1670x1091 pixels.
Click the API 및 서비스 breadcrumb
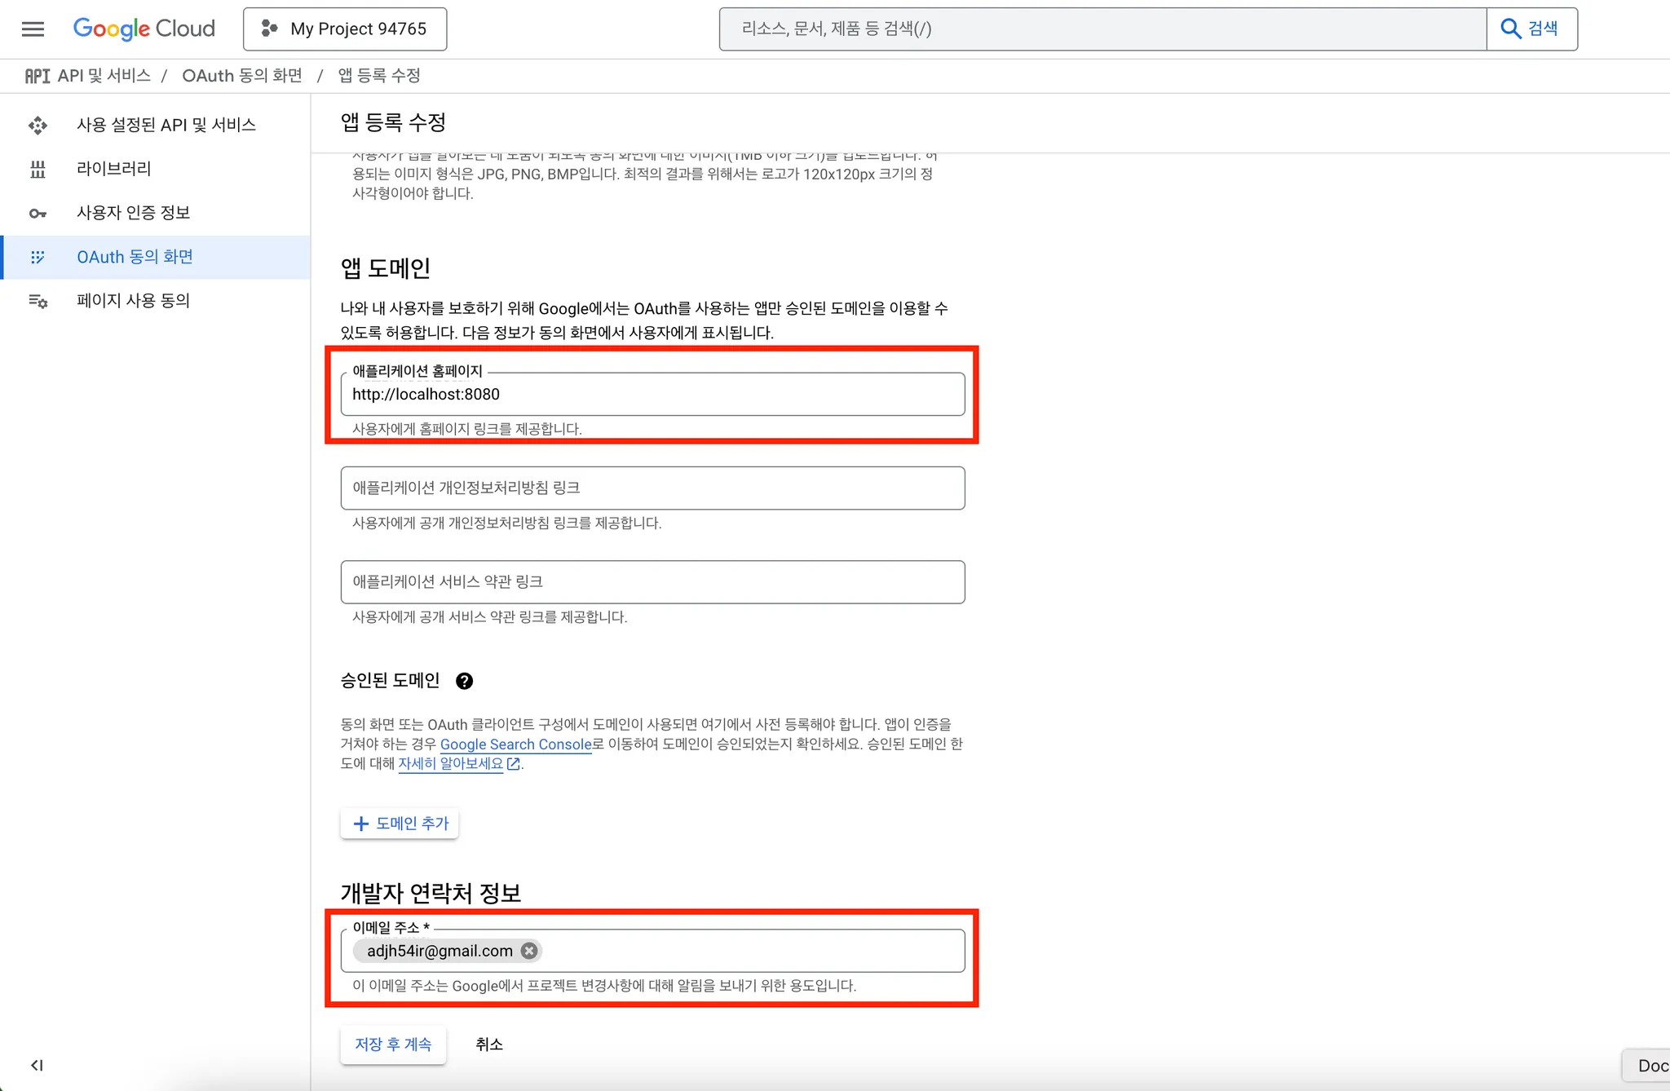tap(104, 76)
